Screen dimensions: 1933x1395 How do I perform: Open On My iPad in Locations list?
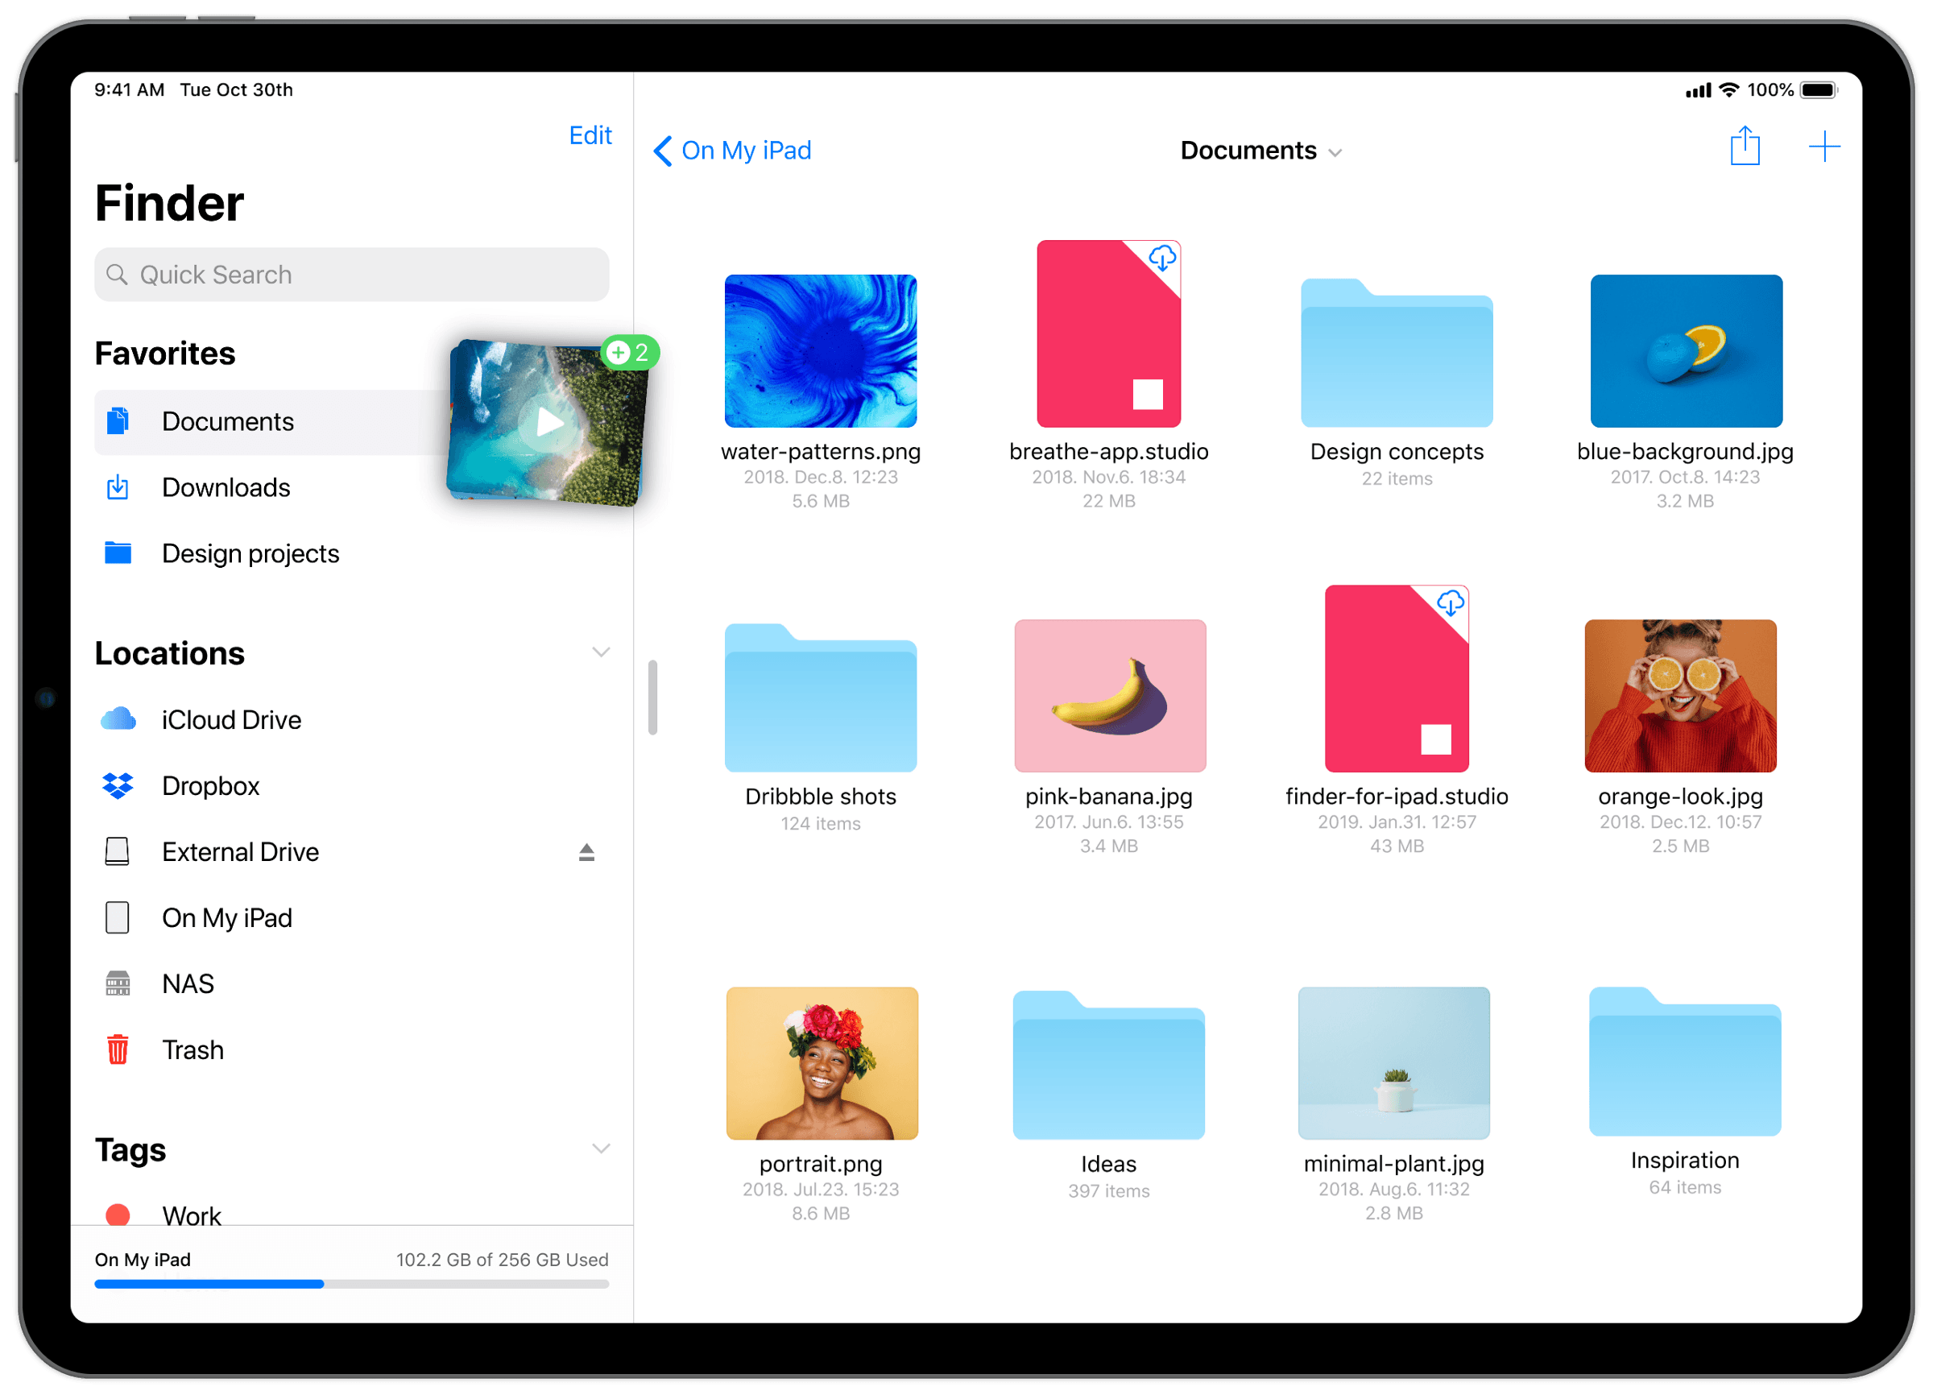(351, 918)
